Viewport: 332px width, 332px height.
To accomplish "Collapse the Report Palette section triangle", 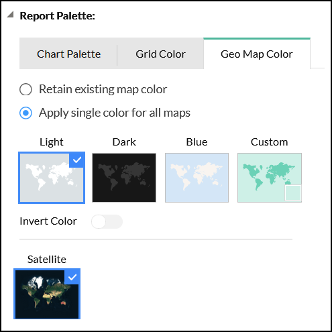I will [x=11, y=15].
